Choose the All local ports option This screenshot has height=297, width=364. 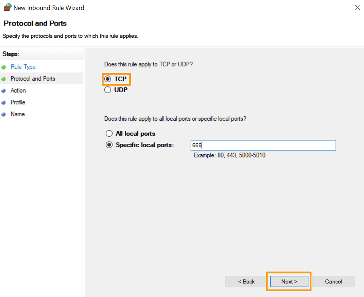109,133
